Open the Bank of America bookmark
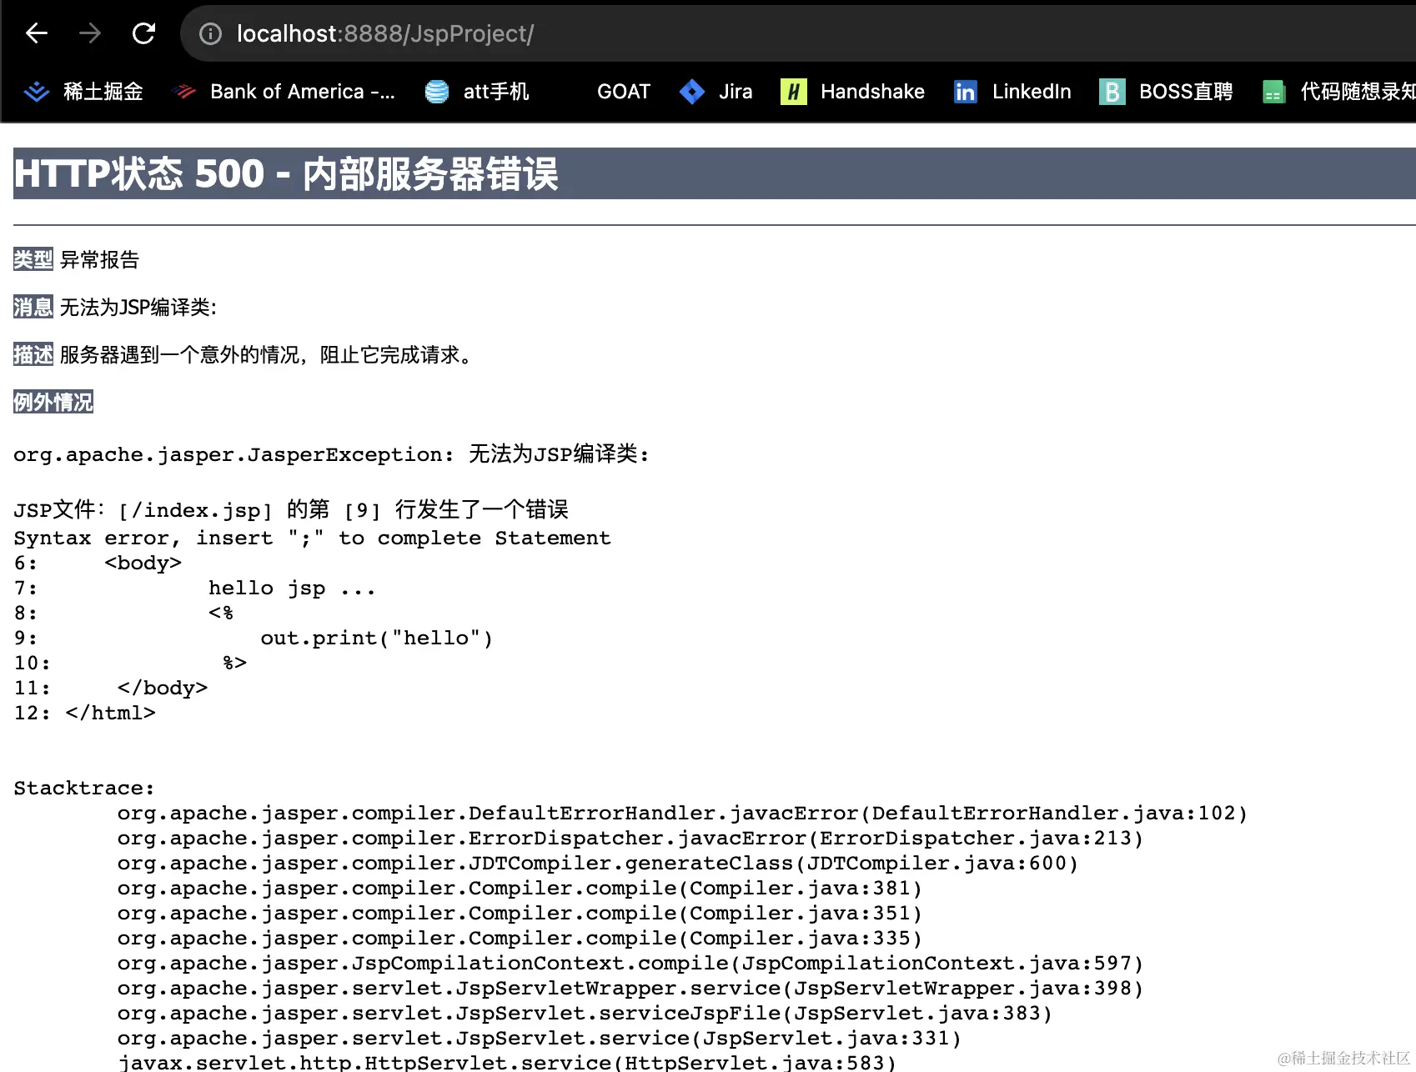 (x=302, y=92)
